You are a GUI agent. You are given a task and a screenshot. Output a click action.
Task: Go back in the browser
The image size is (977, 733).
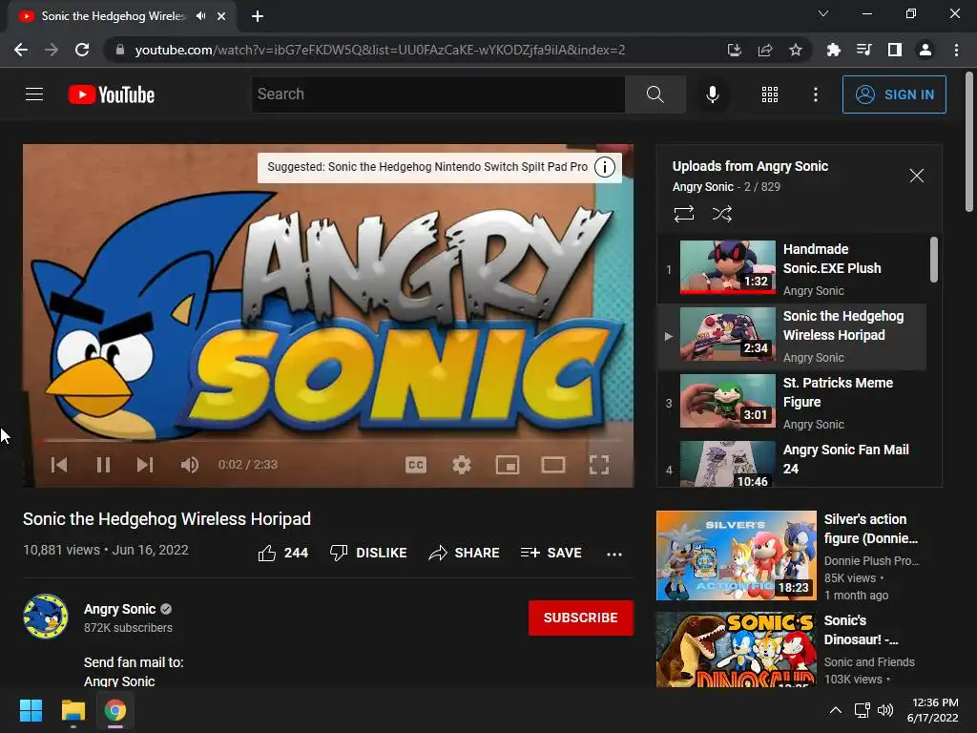(x=21, y=50)
